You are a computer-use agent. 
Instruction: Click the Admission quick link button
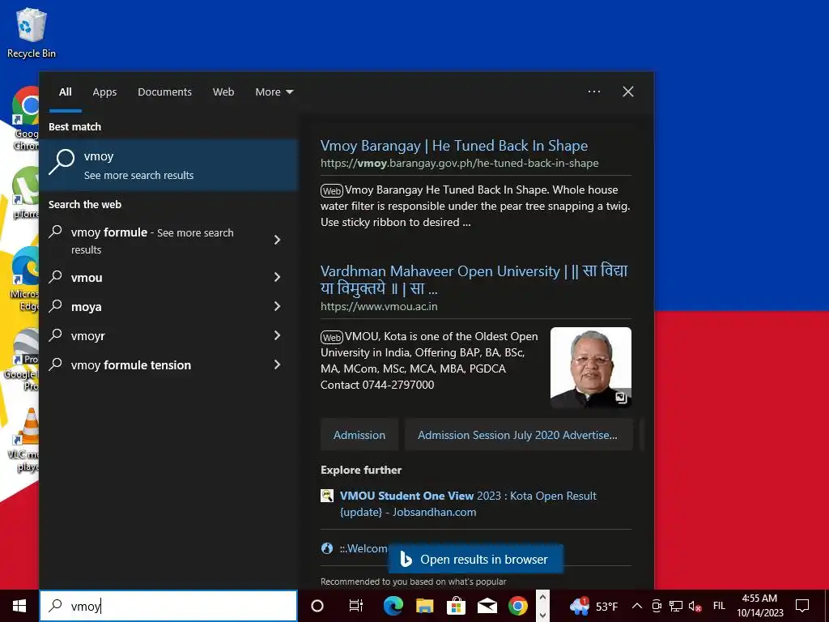[x=359, y=435]
